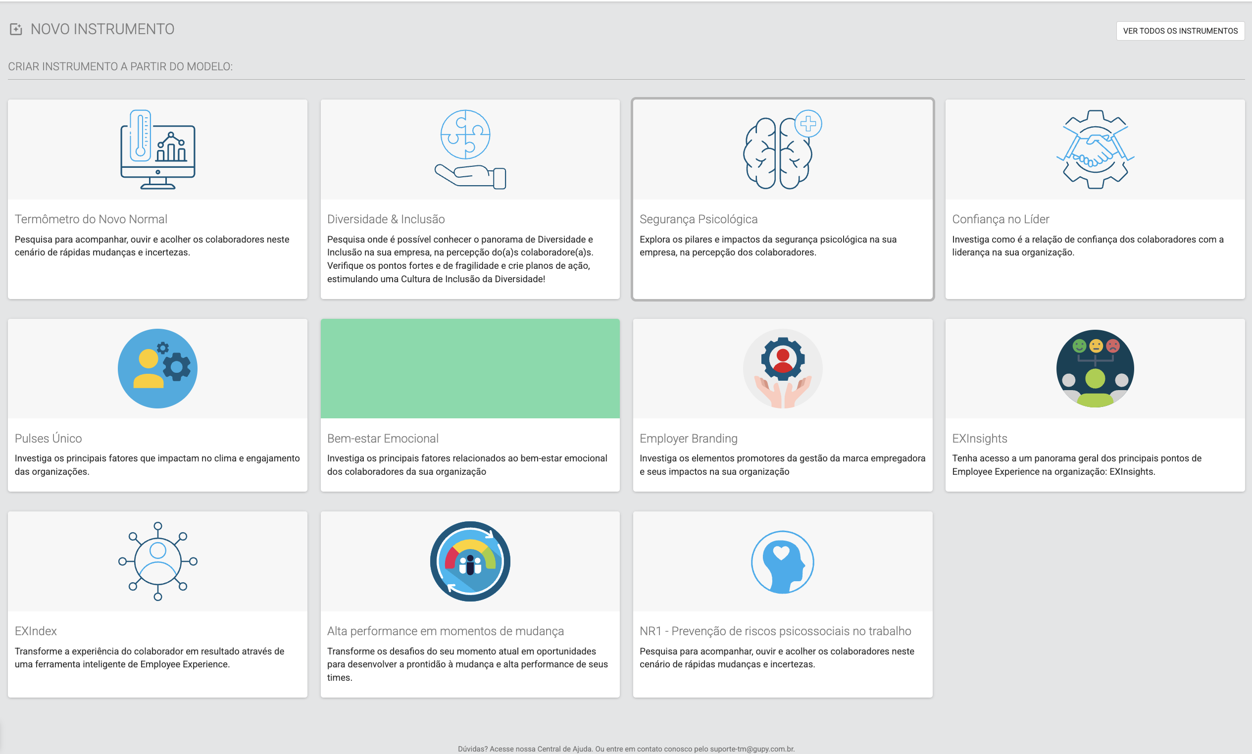The height and width of the screenshot is (754, 1252).
Task: Open the Bem-estar Emocional title
Action: tap(383, 438)
